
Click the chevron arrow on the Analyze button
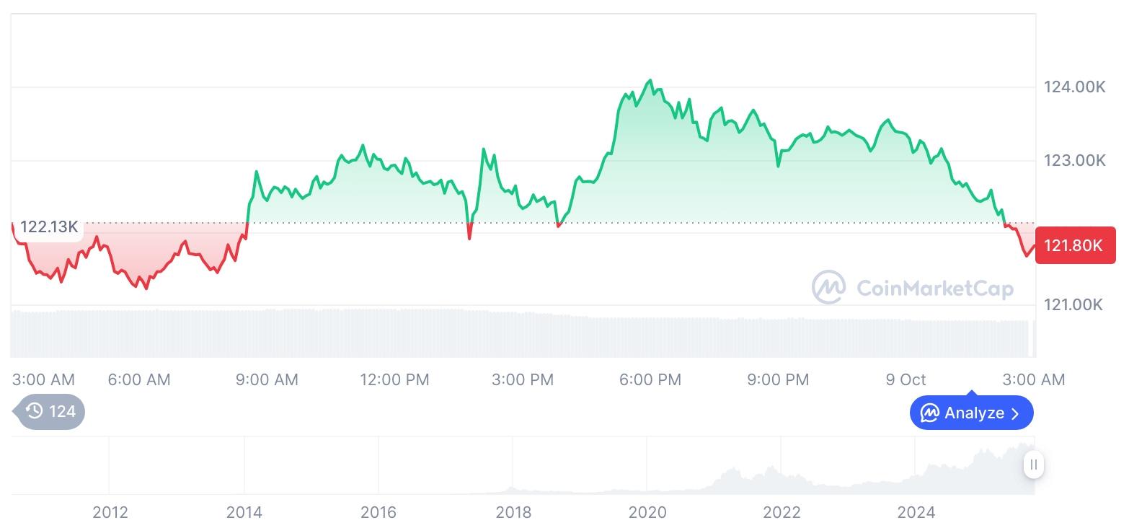point(1015,413)
